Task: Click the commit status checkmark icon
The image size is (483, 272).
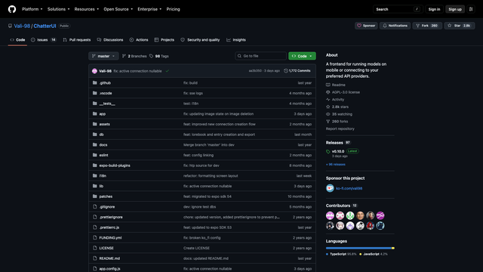Action: tap(168, 71)
